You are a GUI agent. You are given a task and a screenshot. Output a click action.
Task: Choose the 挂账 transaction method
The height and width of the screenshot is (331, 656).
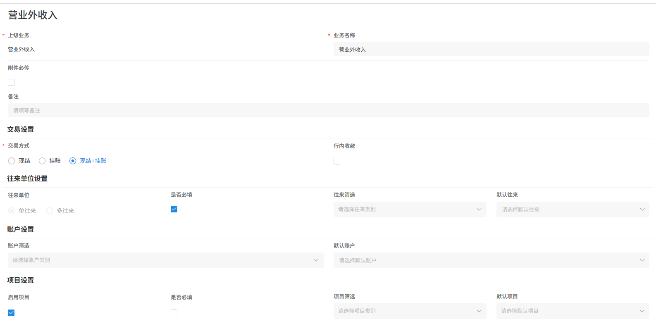click(42, 161)
